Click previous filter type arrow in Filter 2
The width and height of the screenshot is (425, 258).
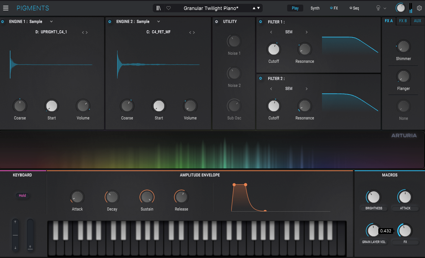271,89
